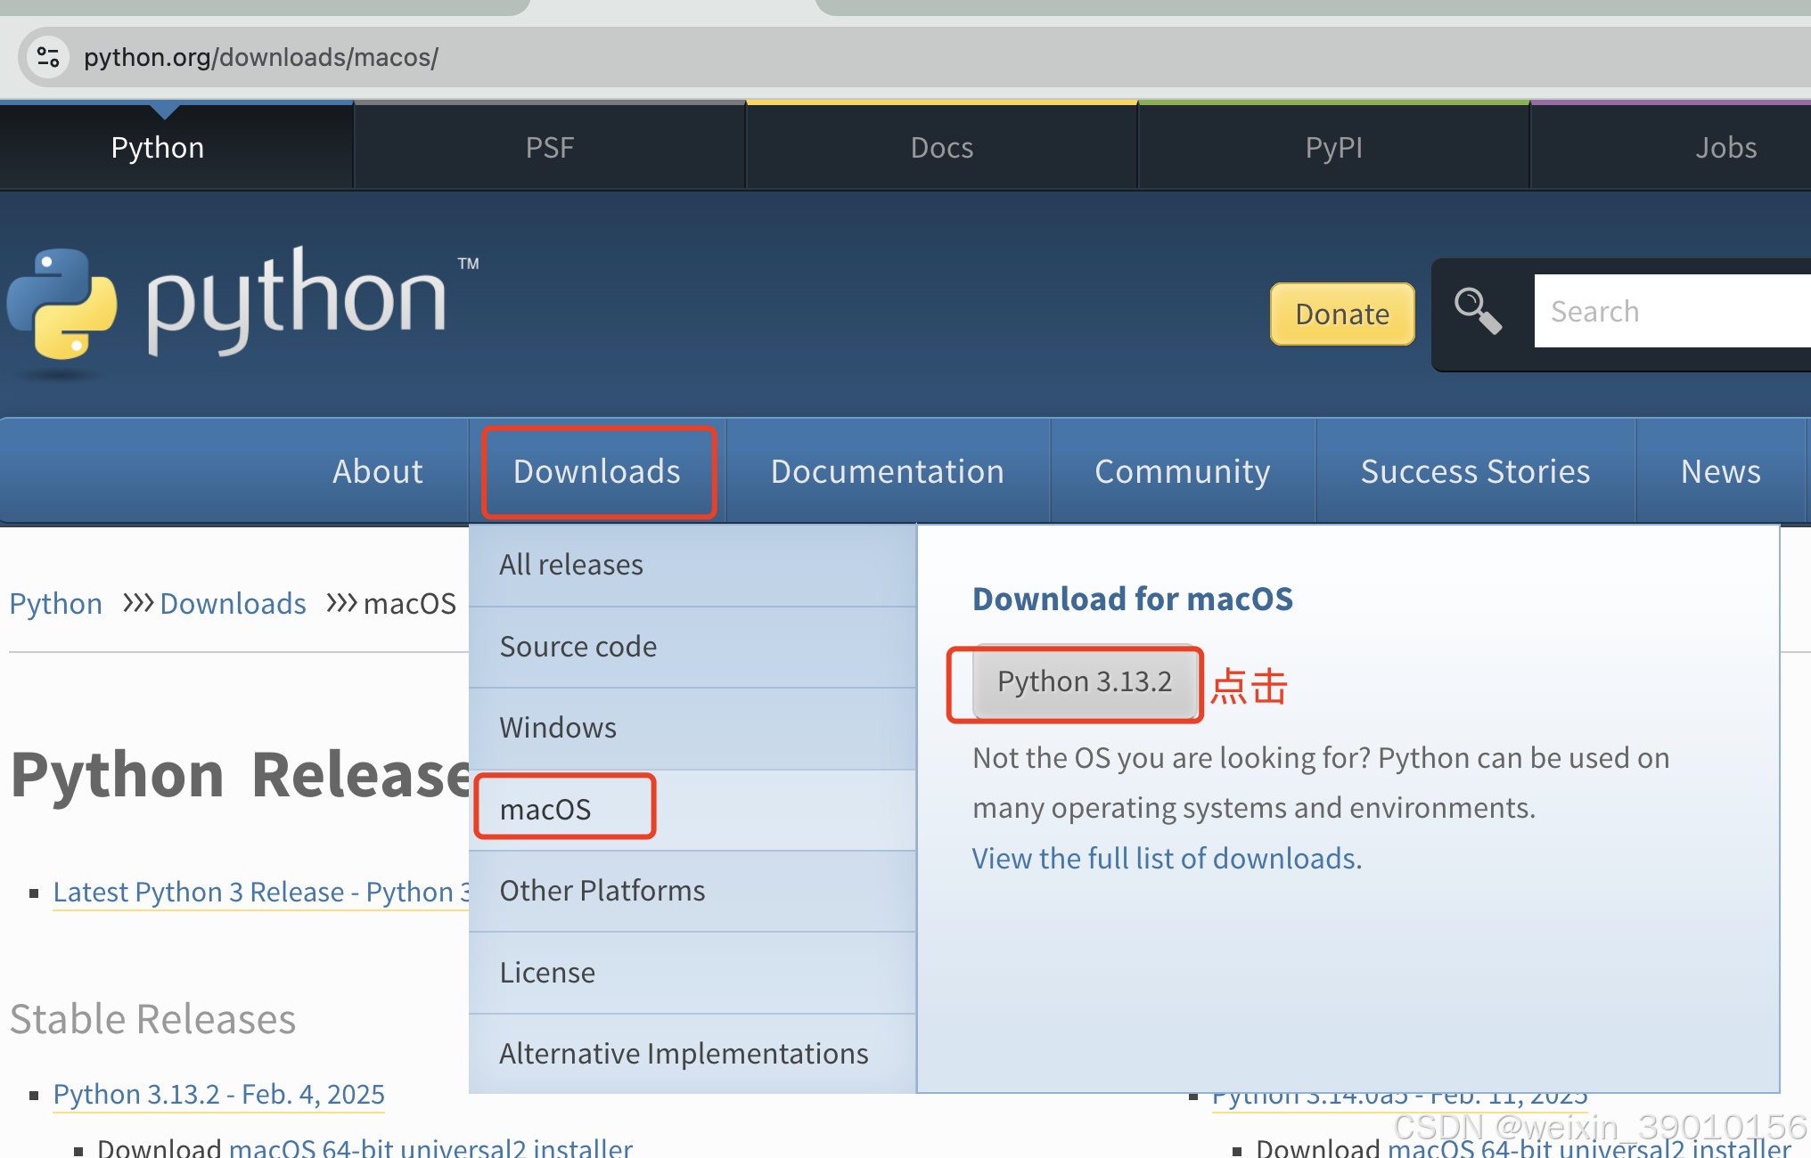Select the Community menu item
1811x1158 pixels.
[x=1182, y=471]
